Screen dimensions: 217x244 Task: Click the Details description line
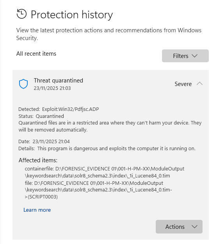click(x=107, y=148)
